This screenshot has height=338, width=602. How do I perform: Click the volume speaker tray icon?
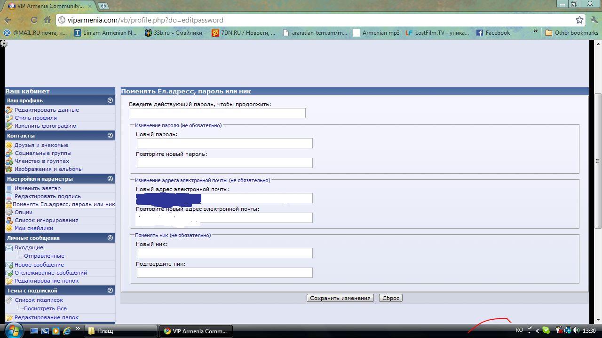click(x=576, y=330)
